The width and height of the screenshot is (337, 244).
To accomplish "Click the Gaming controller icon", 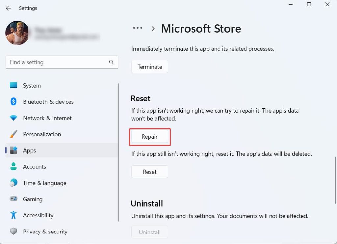I will click(13, 199).
